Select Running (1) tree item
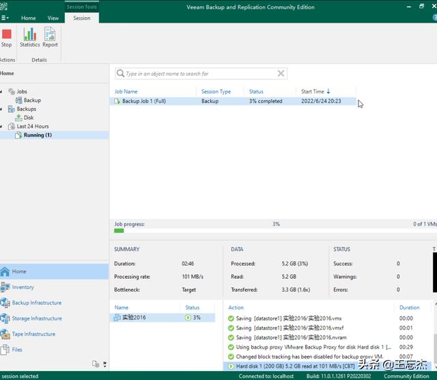437x380 pixels. tap(38, 135)
